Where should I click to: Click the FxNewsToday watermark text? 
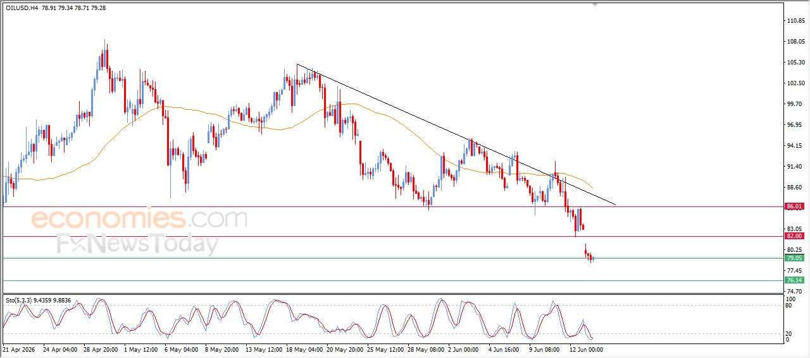click(137, 244)
